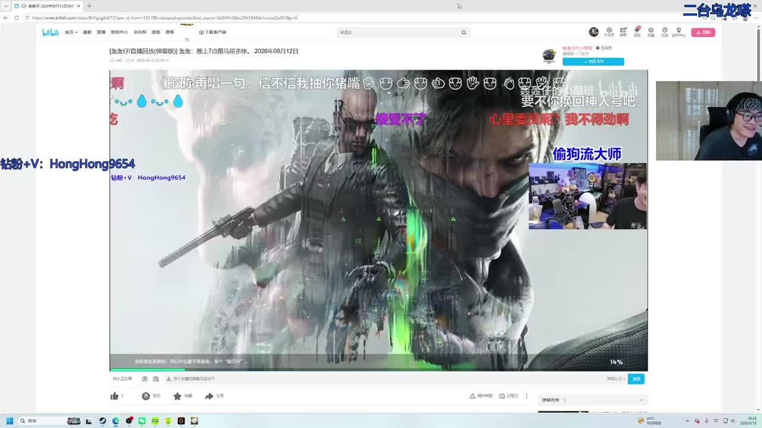
Task: Open danmaku font style A icon
Action: (x=168, y=379)
